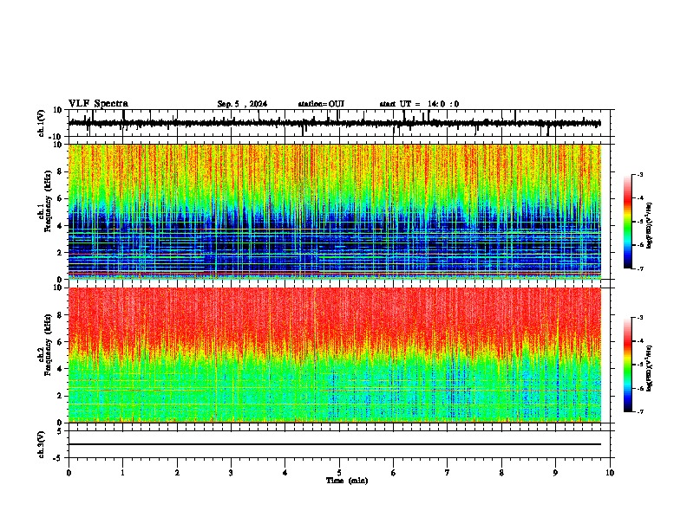Click the ch.2 colorbar '-7' label
Viewport: 687px width, 530px height.
point(639,411)
